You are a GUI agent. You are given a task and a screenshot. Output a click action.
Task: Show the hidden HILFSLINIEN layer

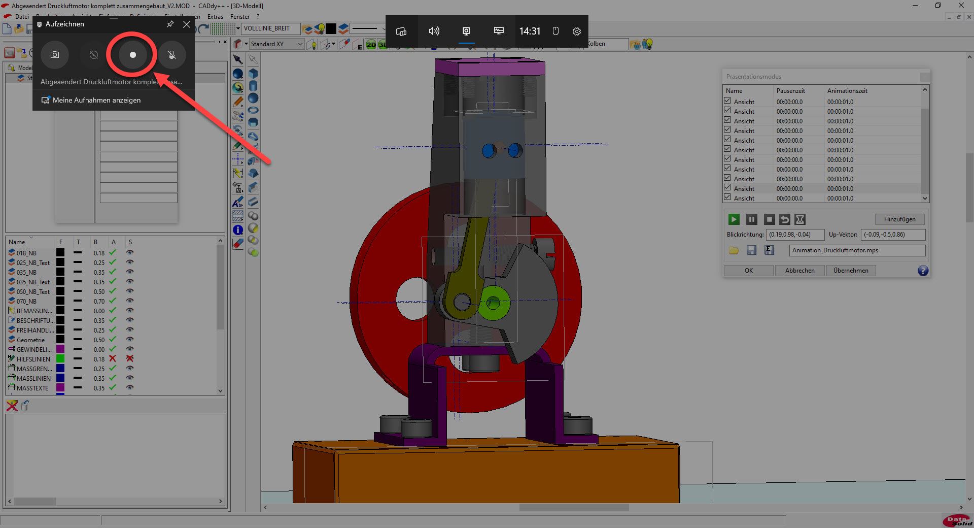[x=130, y=359]
